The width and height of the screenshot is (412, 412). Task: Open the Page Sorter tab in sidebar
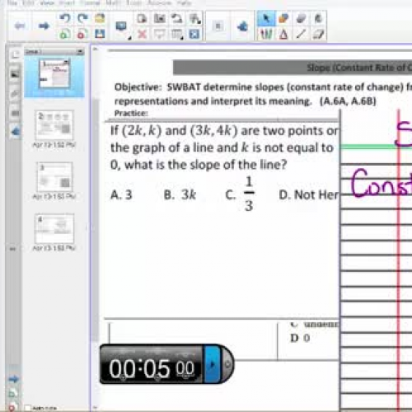(x=15, y=54)
